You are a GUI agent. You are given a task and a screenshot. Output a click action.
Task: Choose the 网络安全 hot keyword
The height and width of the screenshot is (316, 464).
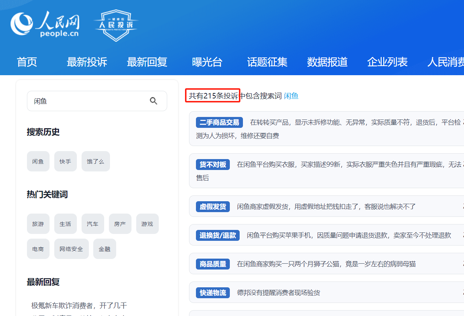(71, 249)
